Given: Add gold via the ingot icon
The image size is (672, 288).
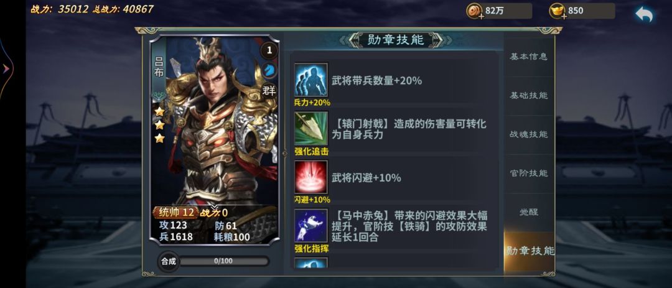Looking at the screenshot, I should click(x=558, y=11).
